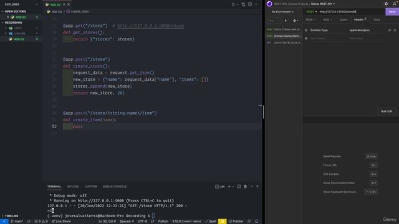
Task: Click app.py in the breadcrumb bar
Action: point(57,11)
